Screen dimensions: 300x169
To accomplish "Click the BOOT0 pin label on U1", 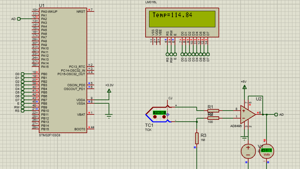I will click(x=80, y=129).
